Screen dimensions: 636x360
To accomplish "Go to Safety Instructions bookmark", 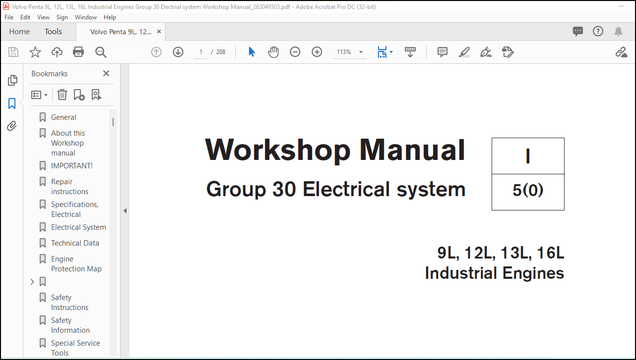I will (x=69, y=303).
